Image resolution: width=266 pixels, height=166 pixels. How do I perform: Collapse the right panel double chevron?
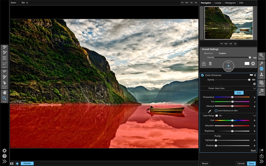click(261, 161)
